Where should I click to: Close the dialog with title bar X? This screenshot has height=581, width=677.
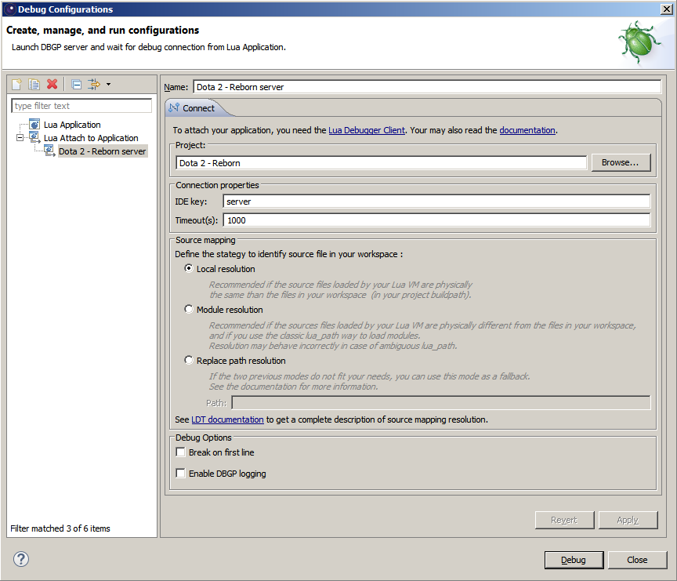(666, 9)
